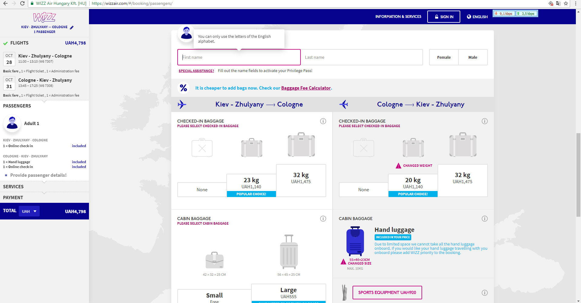
Task: Click the small cabin bag image
Action: 215,260
